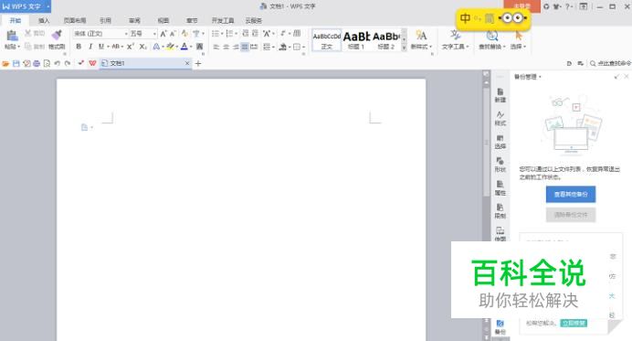Apply the 标题 1 heading style
The width and height of the screenshot is (632, 341).
(x=356, y=39)
